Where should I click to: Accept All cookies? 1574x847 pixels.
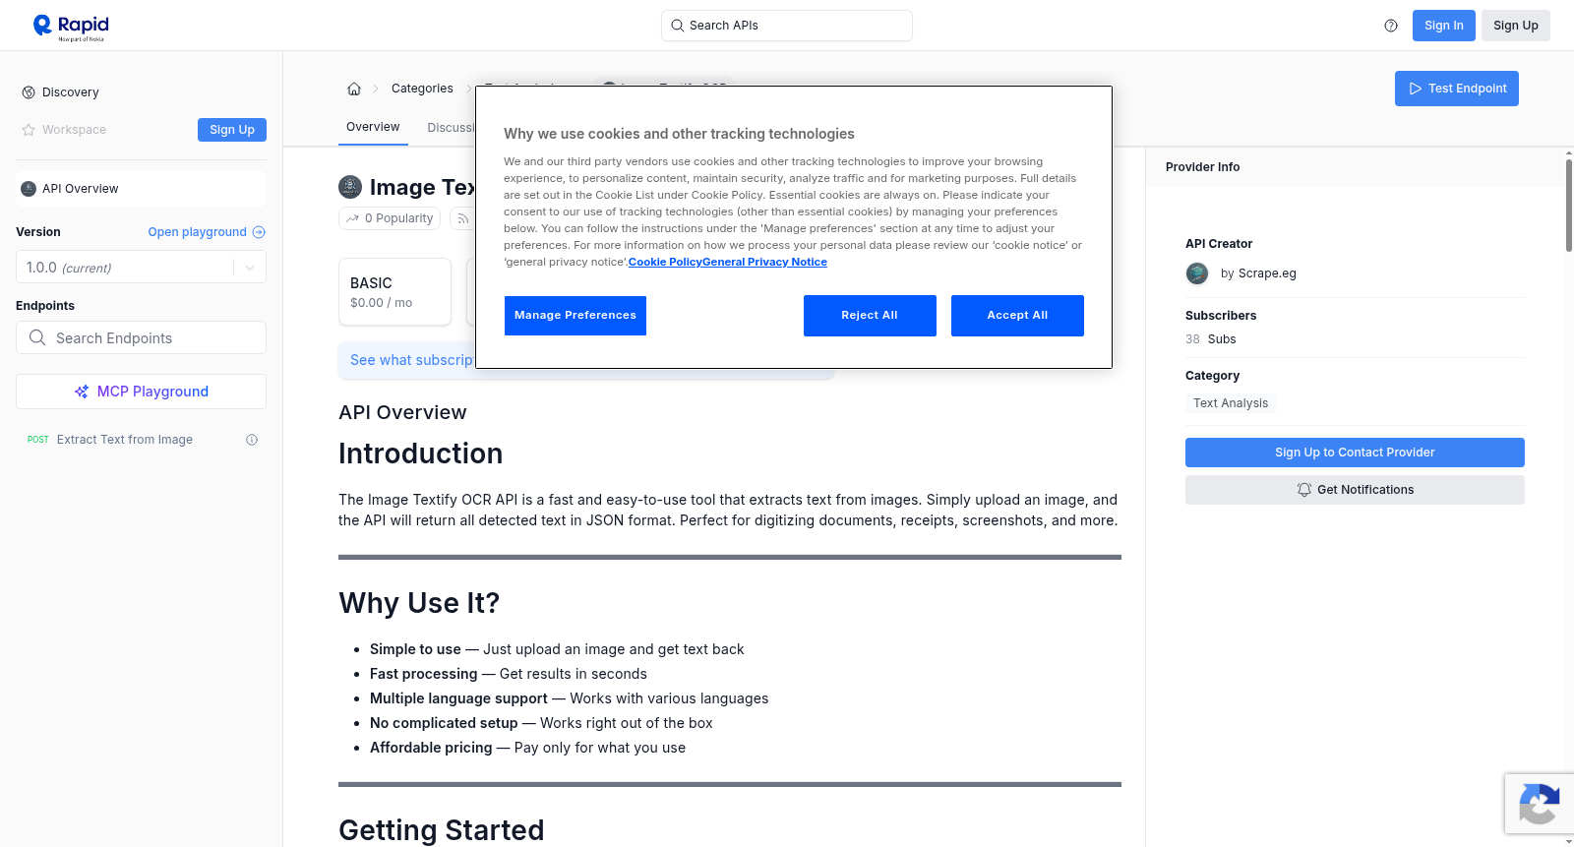click(1017, 316)
